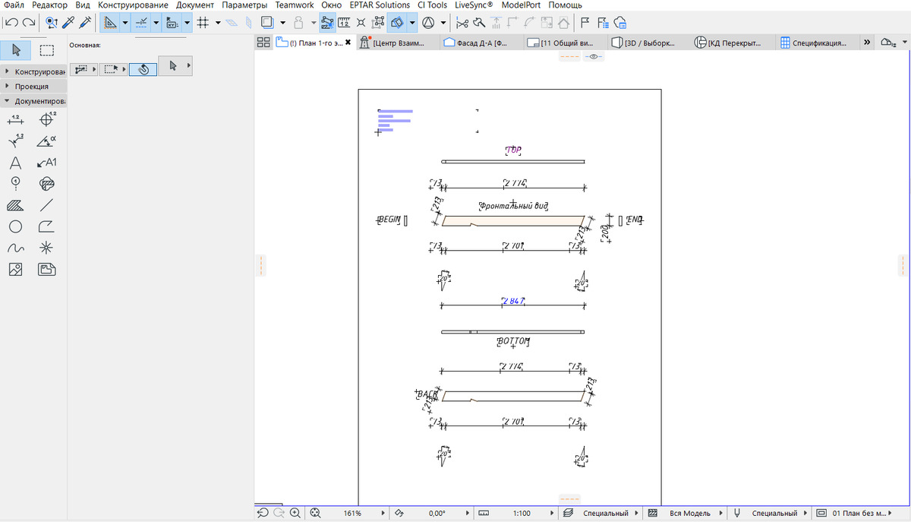This screenshot has width=911, height=522.
Task: Select the Fill hatch tool
Action: [x=15, y=205]
